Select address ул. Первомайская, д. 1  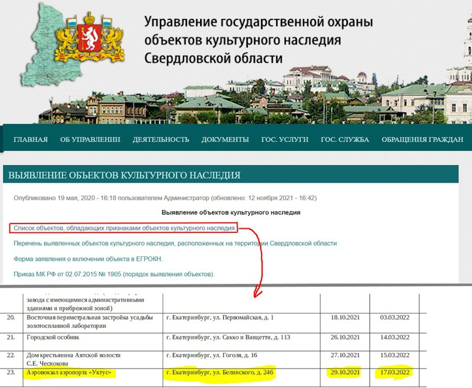(x=220, y=317)
